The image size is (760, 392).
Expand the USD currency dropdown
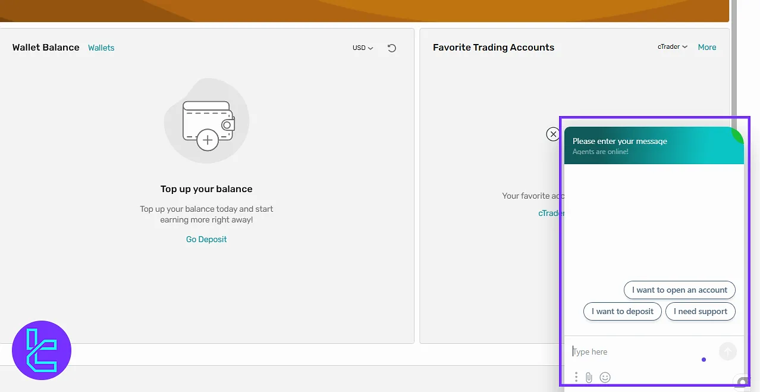pyautogui.click(x=363, y=48)
